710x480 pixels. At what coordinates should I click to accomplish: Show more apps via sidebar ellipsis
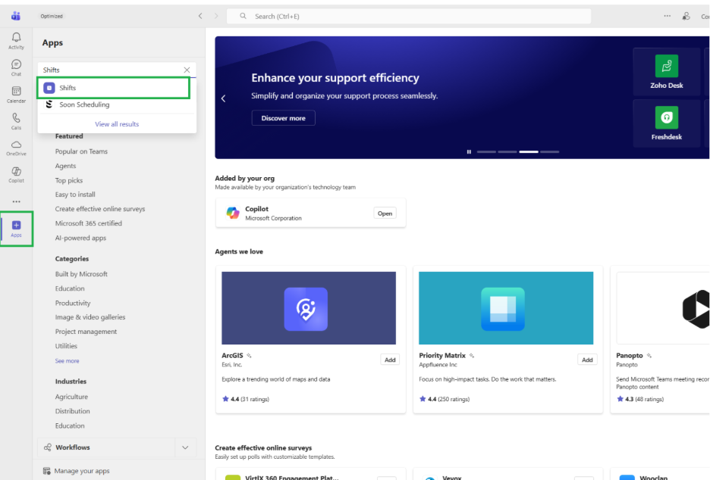[x=16, y=201]
